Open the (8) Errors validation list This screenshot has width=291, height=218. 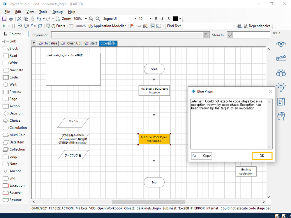click(55, 26)
